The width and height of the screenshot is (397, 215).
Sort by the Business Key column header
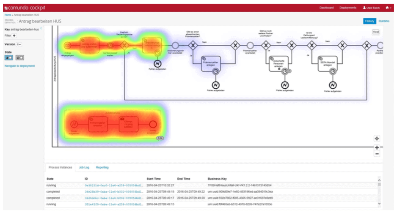click(217, 179)
